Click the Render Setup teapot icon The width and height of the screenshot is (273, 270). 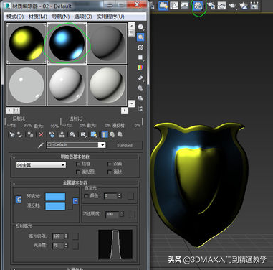click(x=211, y=6)
